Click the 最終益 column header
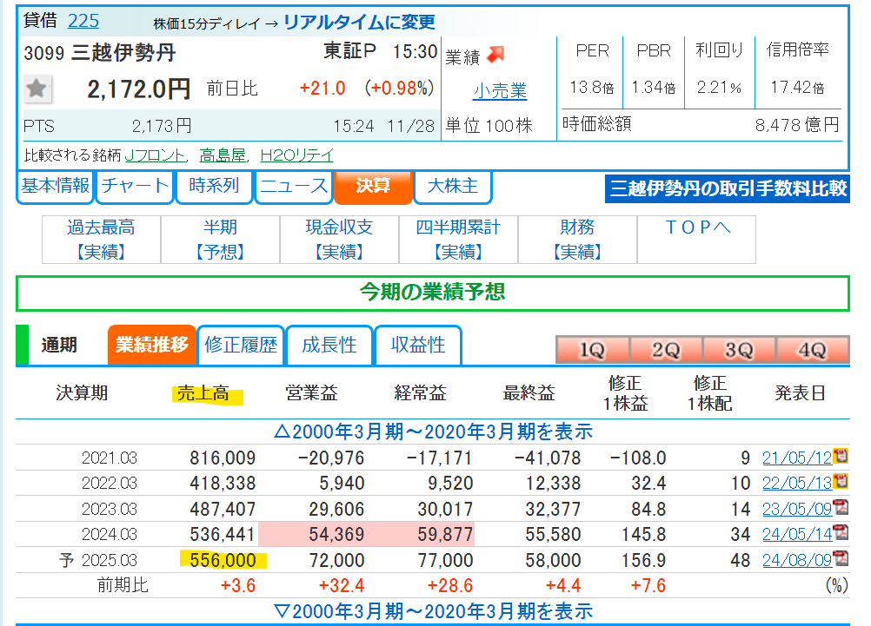 coord(529,393)
